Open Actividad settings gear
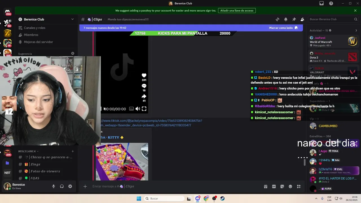Viewport: 361px width, 203px height. [x=330, y=30]
